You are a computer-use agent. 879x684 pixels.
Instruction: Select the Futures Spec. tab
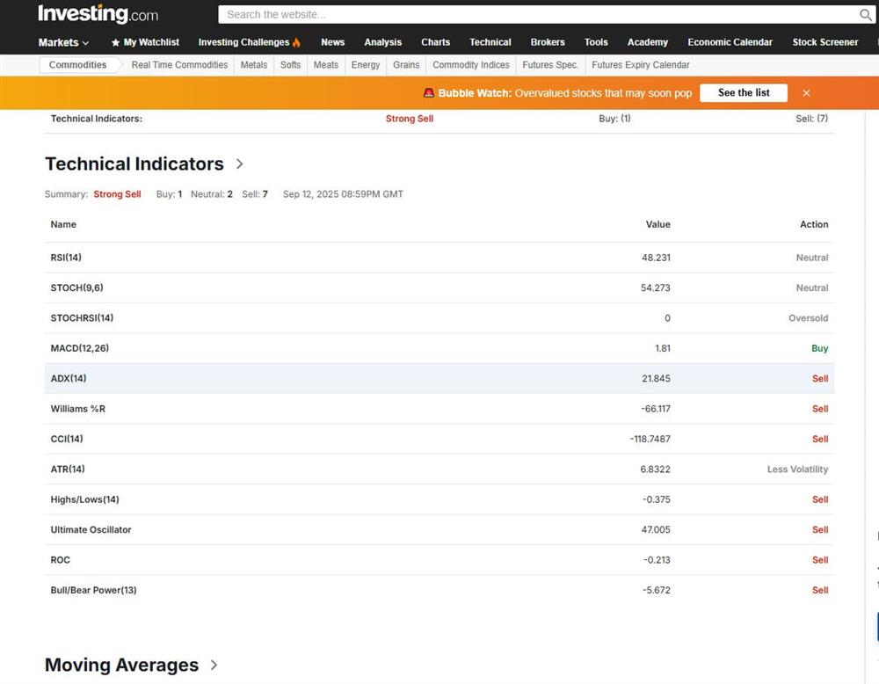pyautogui.click(x=550, y=65)
